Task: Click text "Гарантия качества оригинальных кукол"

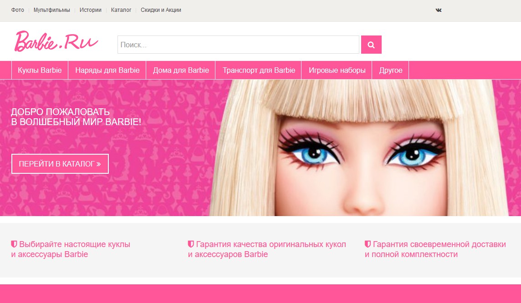Action: (271, 244)
